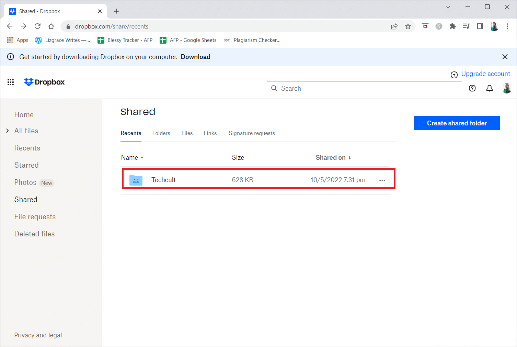The height and width of the screenshot is (347, 517).
Task: Open the notifications bell
Action: pos(490,88)
